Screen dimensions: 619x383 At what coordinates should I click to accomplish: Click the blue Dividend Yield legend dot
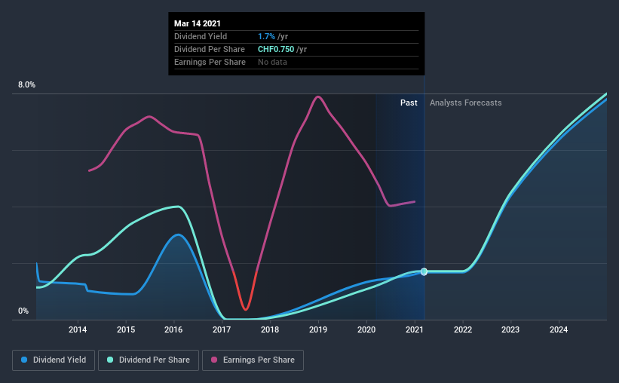[x=24, y=360]
